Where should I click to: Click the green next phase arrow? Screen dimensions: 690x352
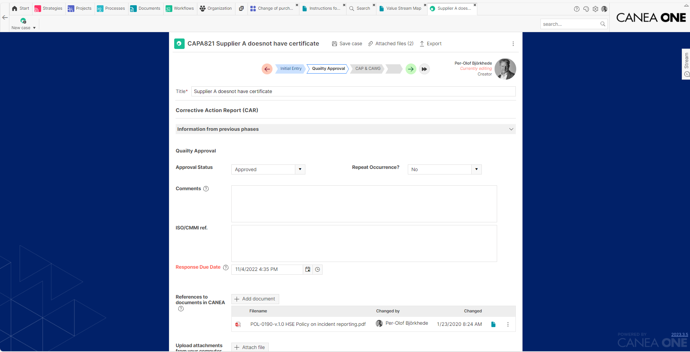click(x=411, y=69)
